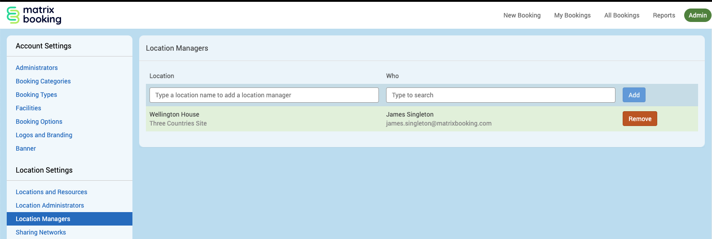Focus the location name input field

click(x=264, y=95)
